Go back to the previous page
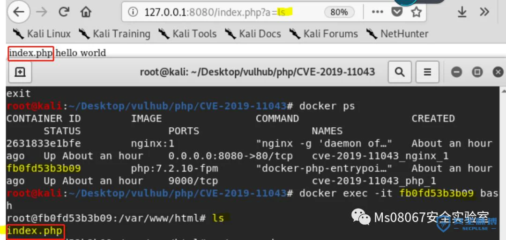The image size is (506, 240). point(19,12)
